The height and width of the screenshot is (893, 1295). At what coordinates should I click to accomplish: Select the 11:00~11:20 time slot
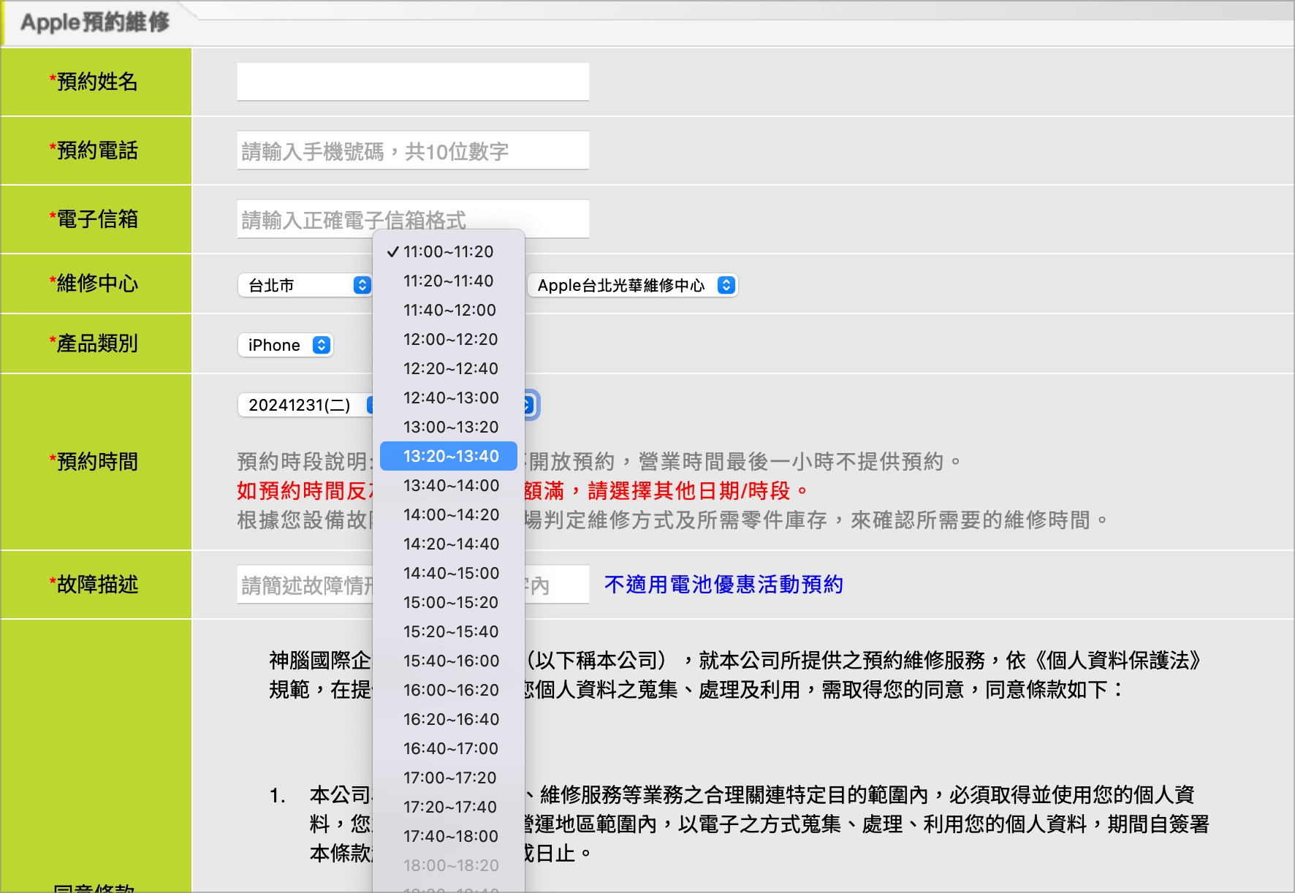(x=448, y=251)
